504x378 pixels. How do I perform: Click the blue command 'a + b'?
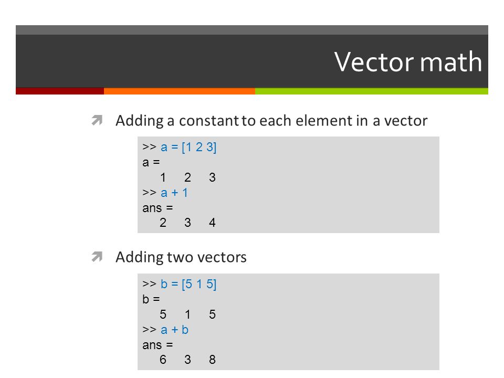point(174,330)
